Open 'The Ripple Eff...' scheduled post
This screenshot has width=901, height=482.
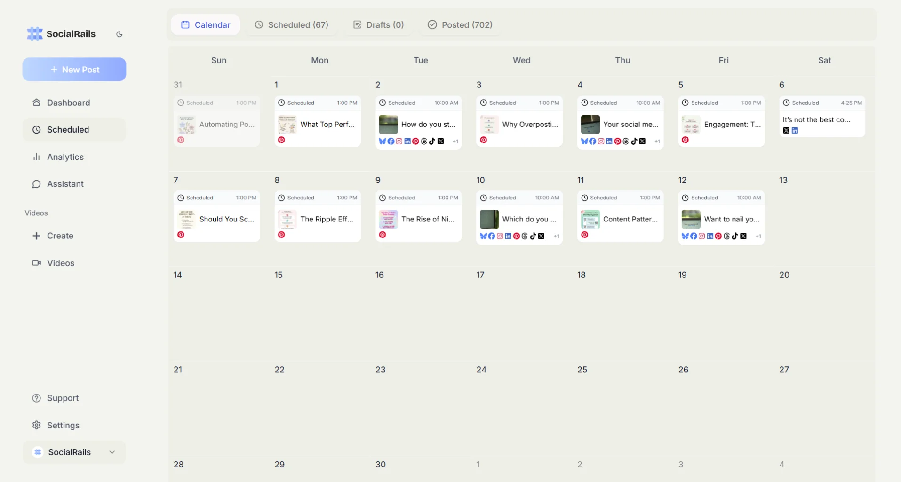point(318,216)
